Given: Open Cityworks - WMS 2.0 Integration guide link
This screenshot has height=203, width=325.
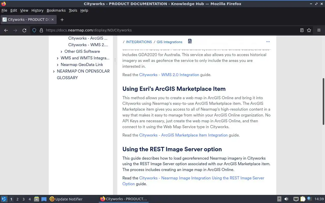Looking at the screenshot, I should click(x=169, y=75).
